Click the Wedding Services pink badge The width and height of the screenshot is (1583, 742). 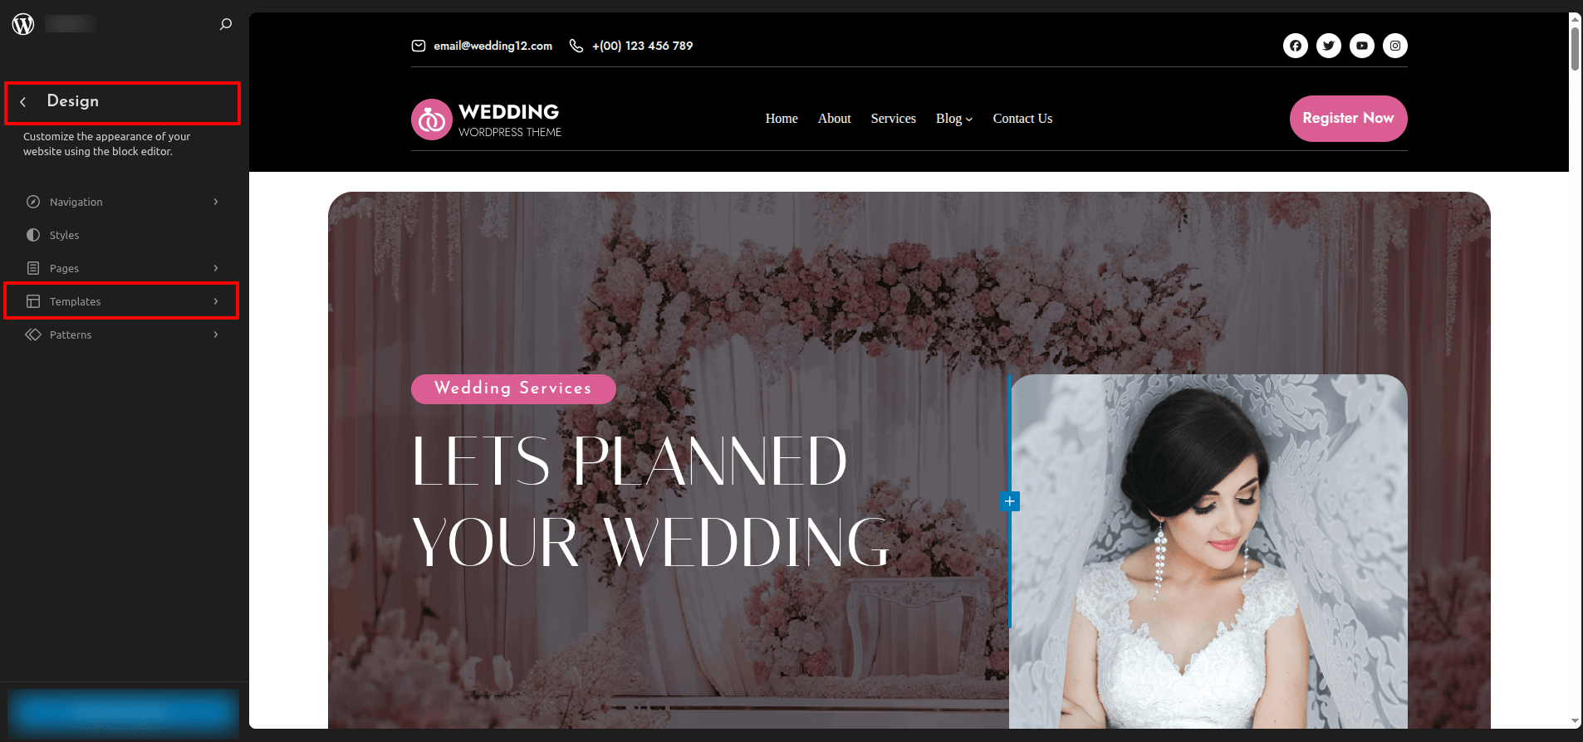(x=512, y=388)
